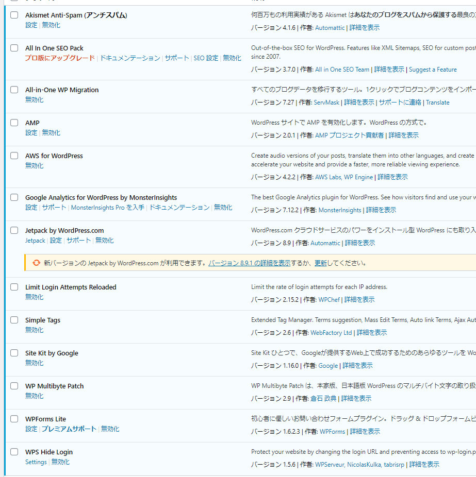Deactivate WP Multibyte Patch via 無効化
The width and height of the screenshot is (476, 477).
(x=34, y=396)
